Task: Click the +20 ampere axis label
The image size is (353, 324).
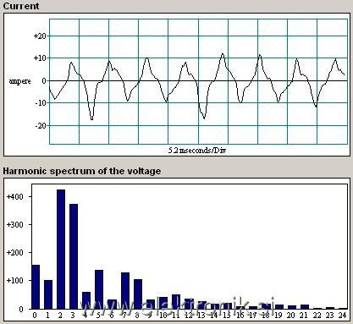Action: (x=40, y=36)
